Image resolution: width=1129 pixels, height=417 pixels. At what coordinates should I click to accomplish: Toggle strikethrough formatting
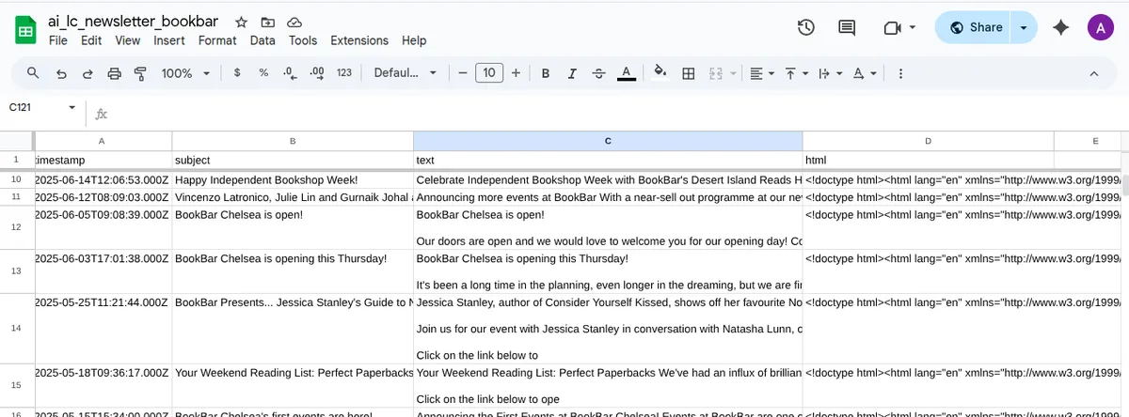click(598, 73)
